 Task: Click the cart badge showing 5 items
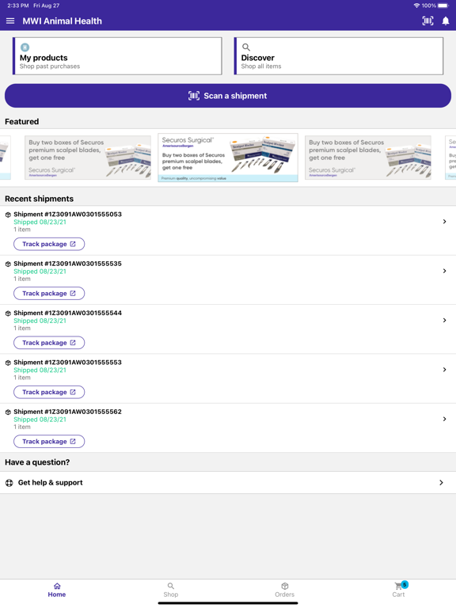pyautogui.click(x=405, y=584)
